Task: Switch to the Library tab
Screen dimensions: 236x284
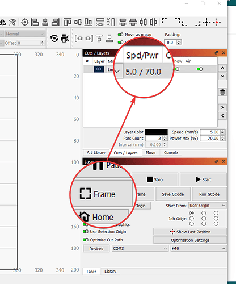Action: pyautogui.click(x=110, y=272)
